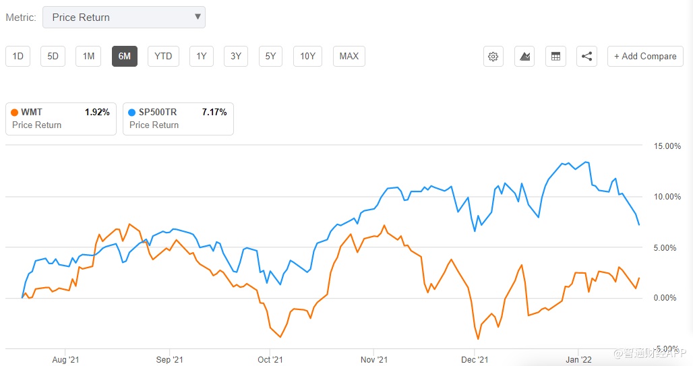693x366 pixels.
Task: Click the Add Compare button
Action: (645, 57)
